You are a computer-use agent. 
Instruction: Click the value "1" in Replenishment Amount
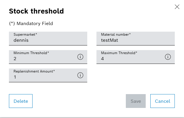15,77
